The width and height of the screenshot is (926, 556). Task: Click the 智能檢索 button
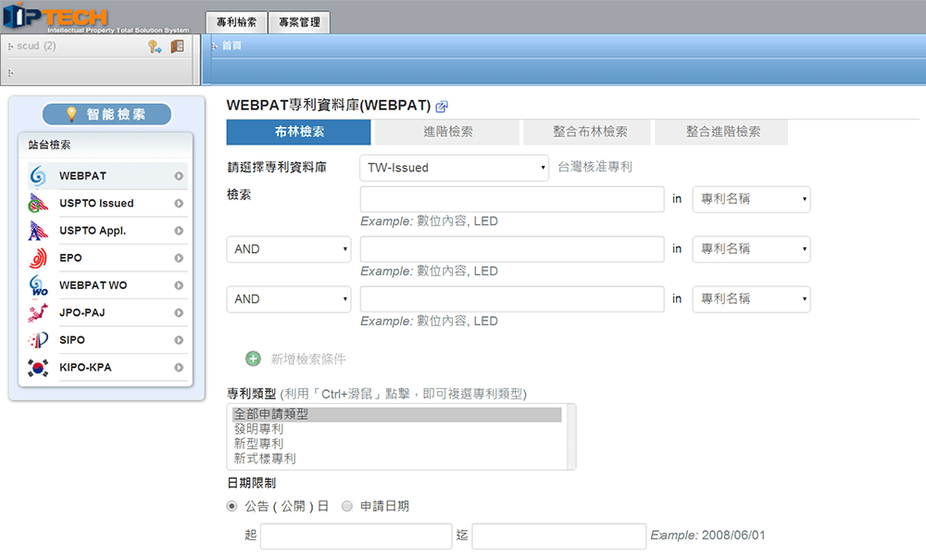pyautogui.click(x=106, y=114)
